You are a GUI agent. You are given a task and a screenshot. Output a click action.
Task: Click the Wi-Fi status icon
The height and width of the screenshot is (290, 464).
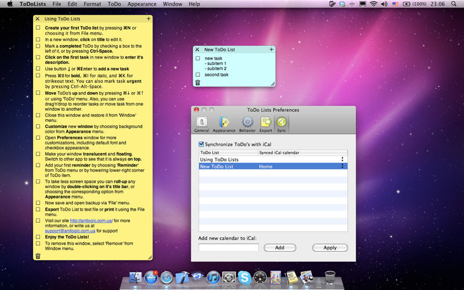tap(374, 4)
